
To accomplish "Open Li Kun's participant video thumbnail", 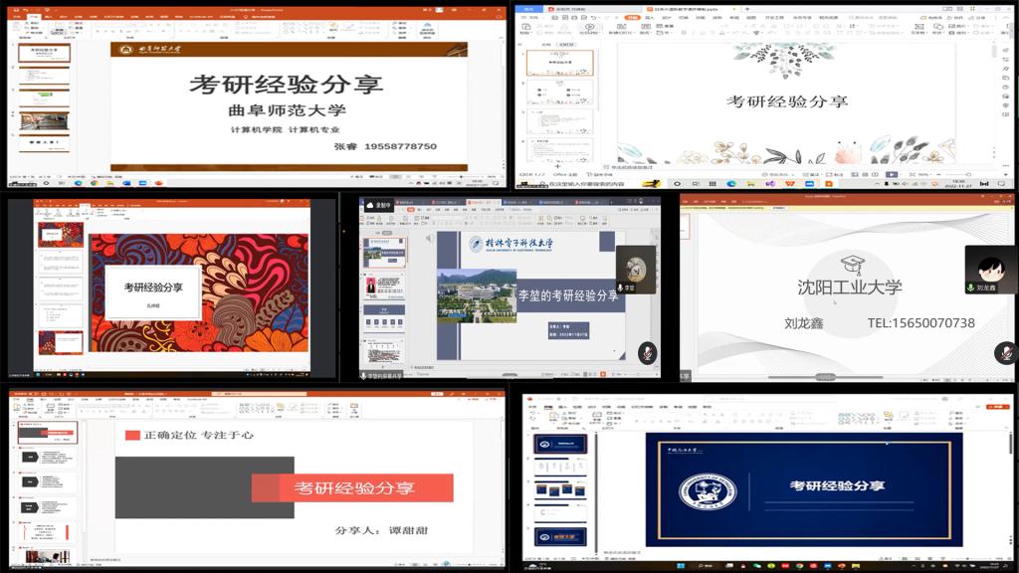I will pos(635,269).
